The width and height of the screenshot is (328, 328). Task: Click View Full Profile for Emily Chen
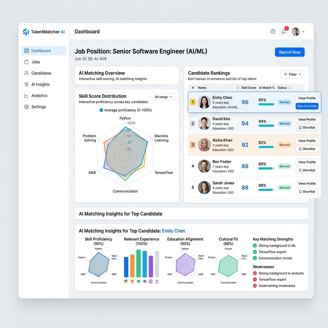[x=307, y=106]
